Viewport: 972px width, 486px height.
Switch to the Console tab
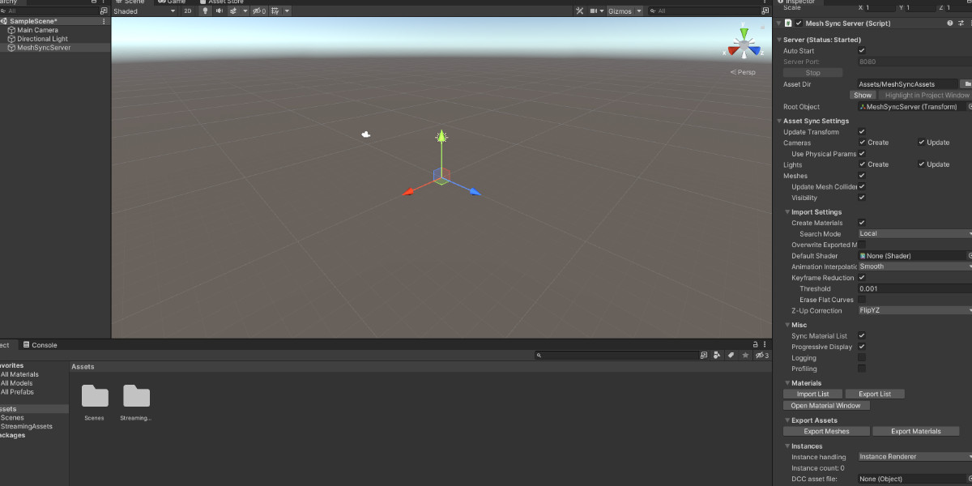[x=44, y=345]
